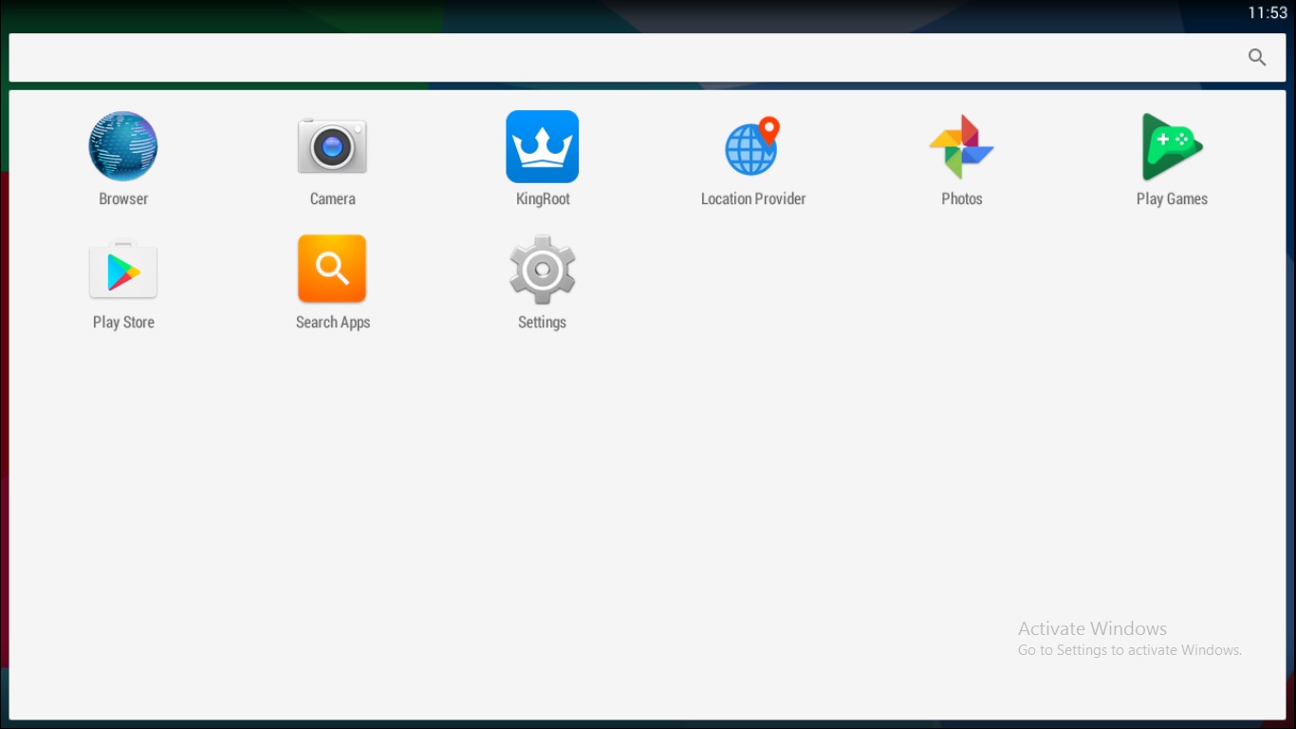Launch the Camera app icon
The height and width of the screenshot is (729, 1296).
pyautogui.click(x=332, y=146)
